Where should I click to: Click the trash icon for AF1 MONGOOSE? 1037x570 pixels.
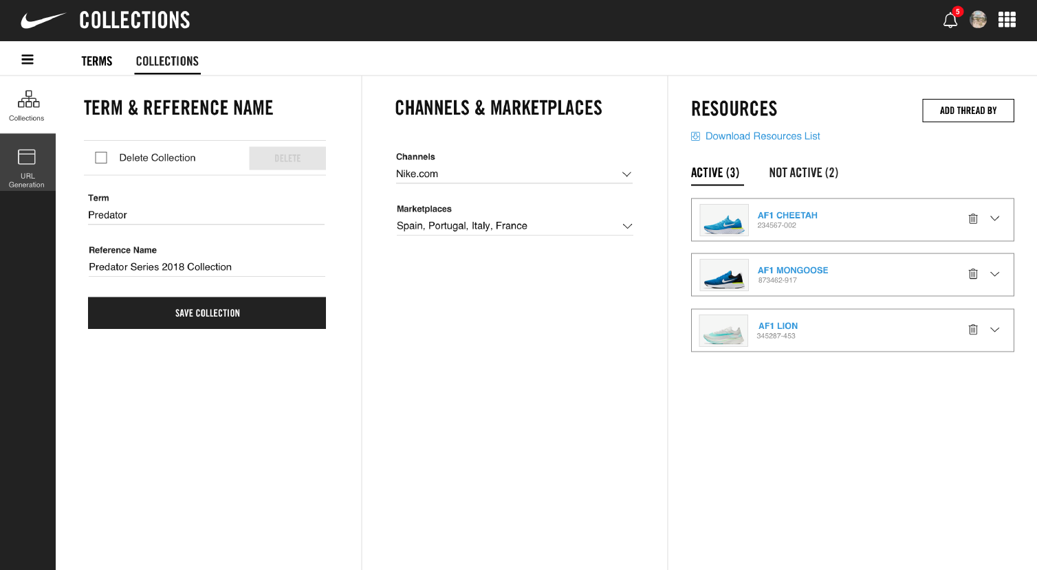(973, 273)
